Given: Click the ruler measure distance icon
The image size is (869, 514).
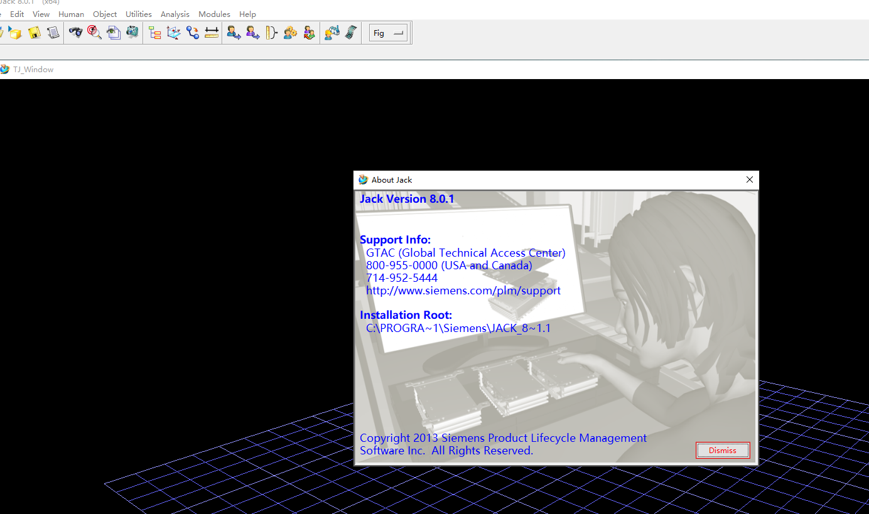Looking at the screenshot, I should (212, 33).
